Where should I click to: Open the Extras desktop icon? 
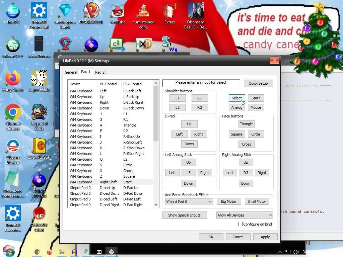(169, 13)
